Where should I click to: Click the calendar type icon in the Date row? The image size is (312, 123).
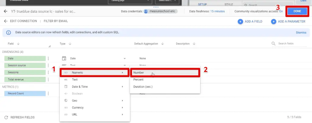click(64, 58)
